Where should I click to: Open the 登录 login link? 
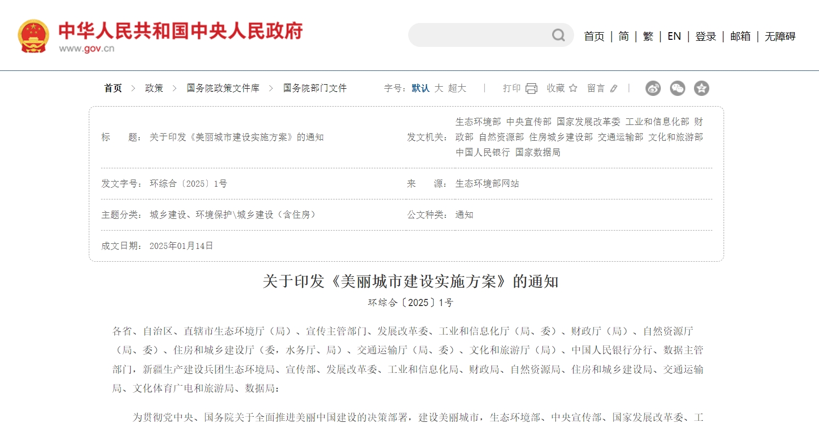click(x=706, y=36)
